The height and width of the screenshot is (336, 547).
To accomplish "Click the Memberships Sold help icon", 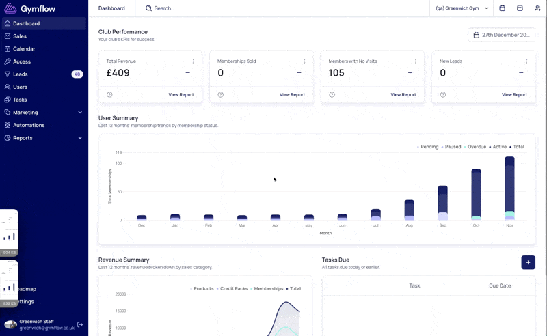I will (220, 94).
